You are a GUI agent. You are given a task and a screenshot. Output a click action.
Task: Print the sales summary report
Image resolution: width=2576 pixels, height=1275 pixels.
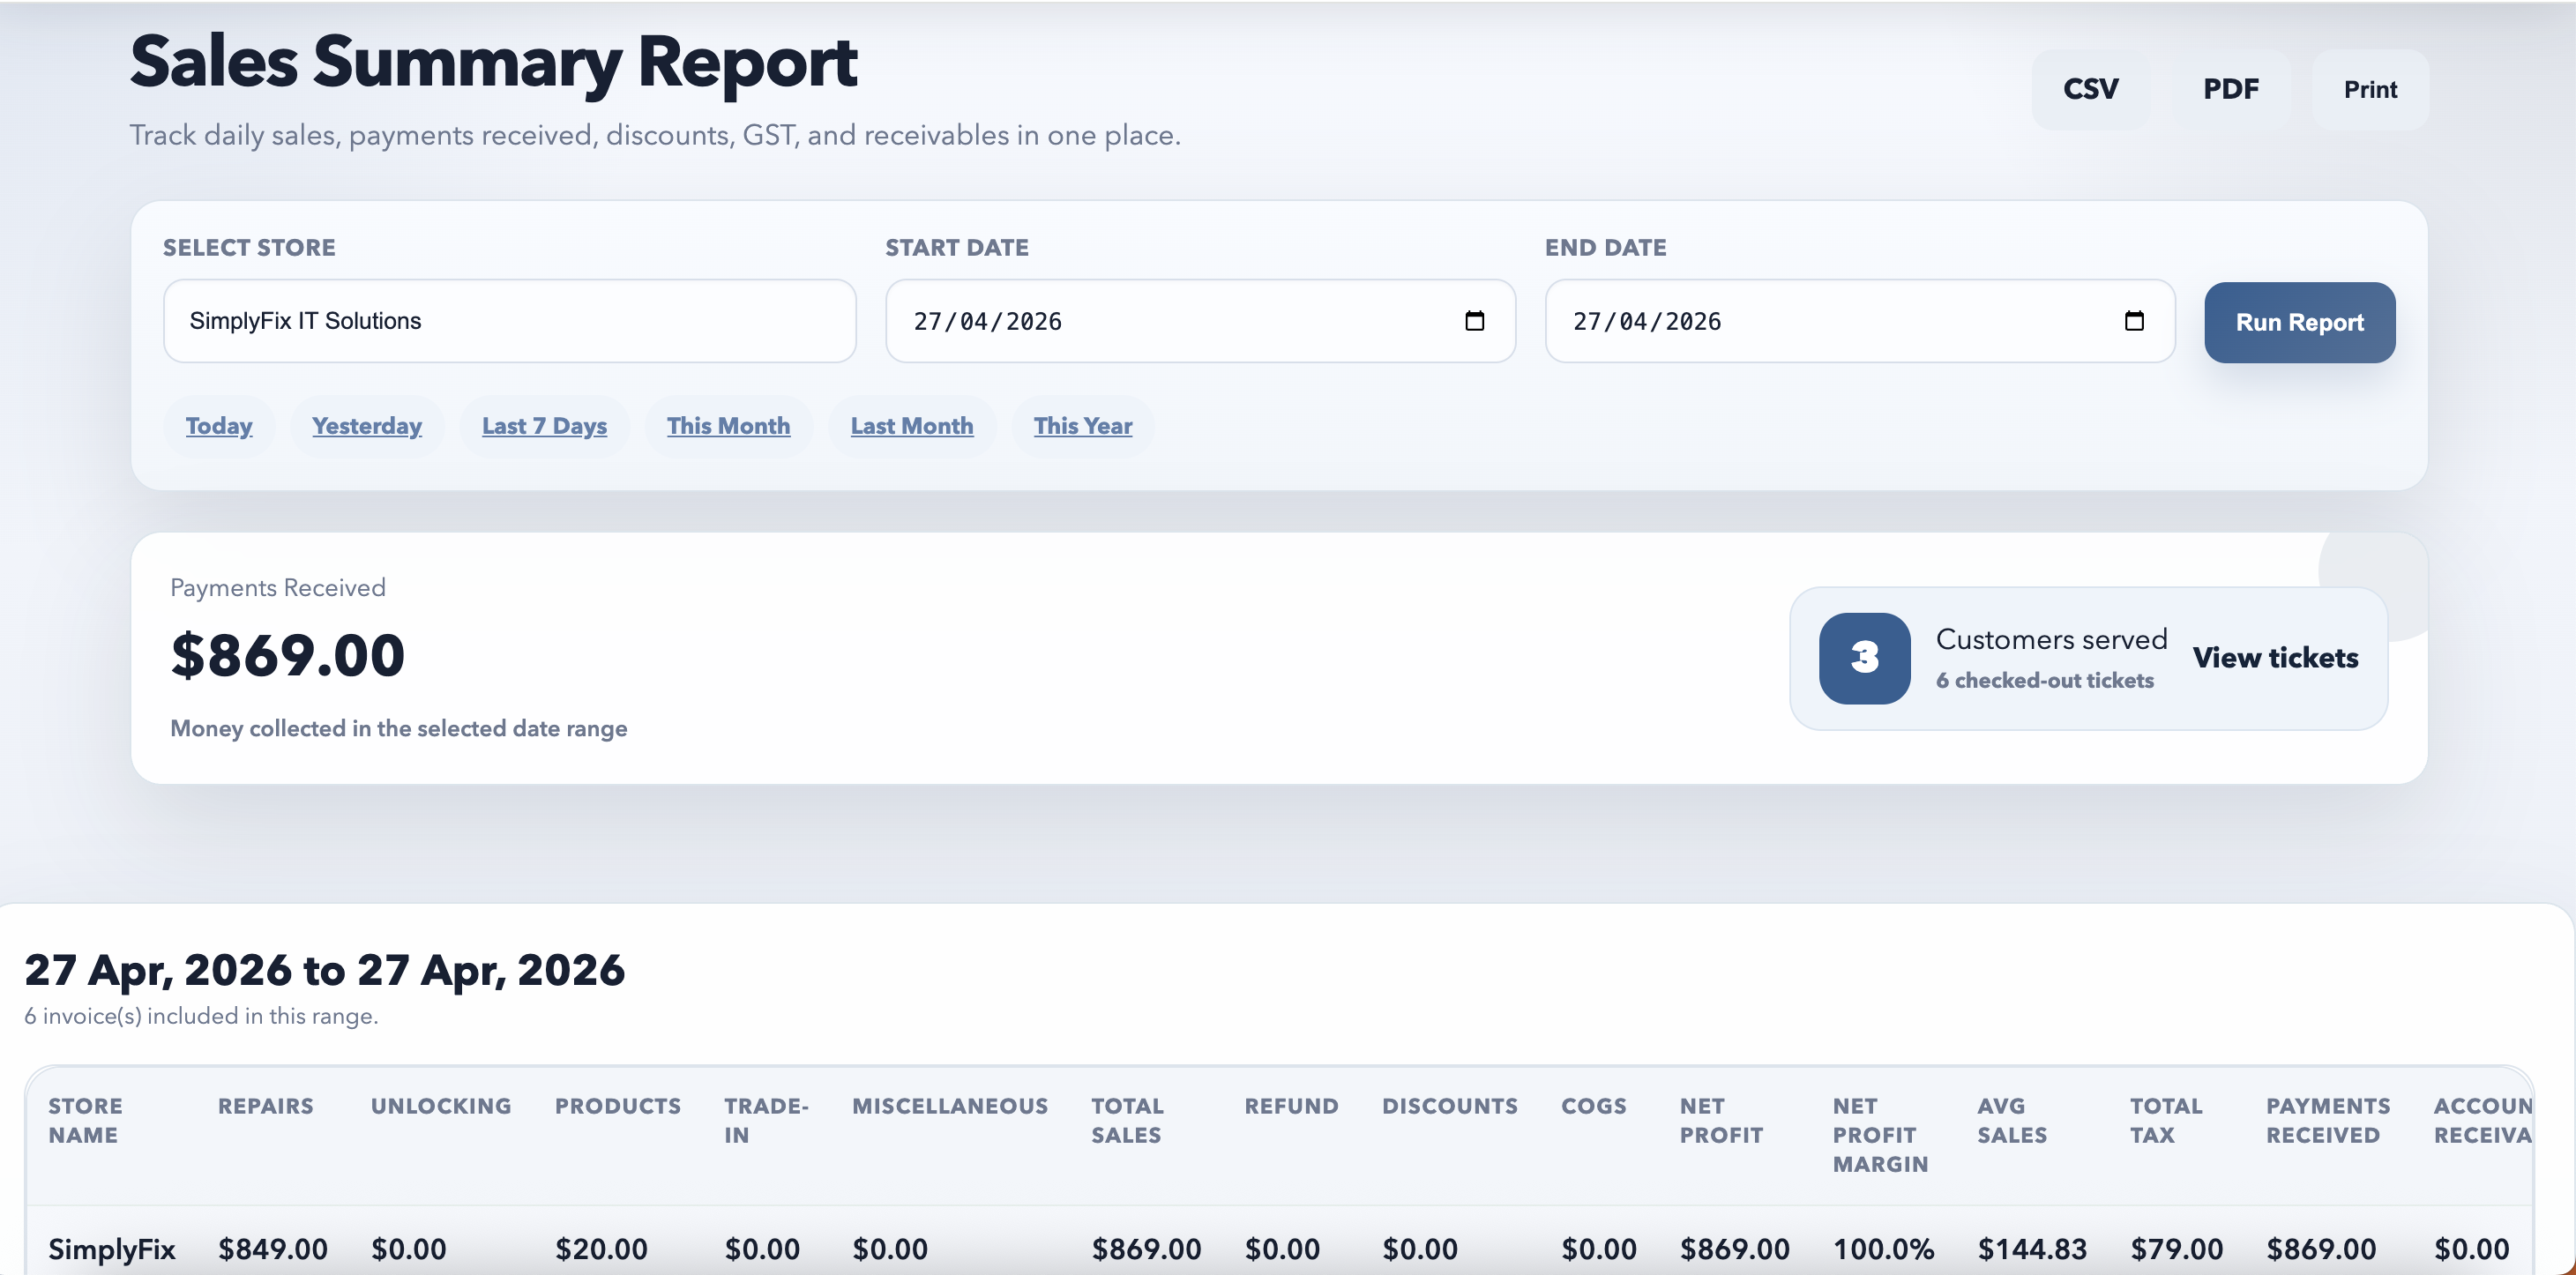click(2370, 89)
